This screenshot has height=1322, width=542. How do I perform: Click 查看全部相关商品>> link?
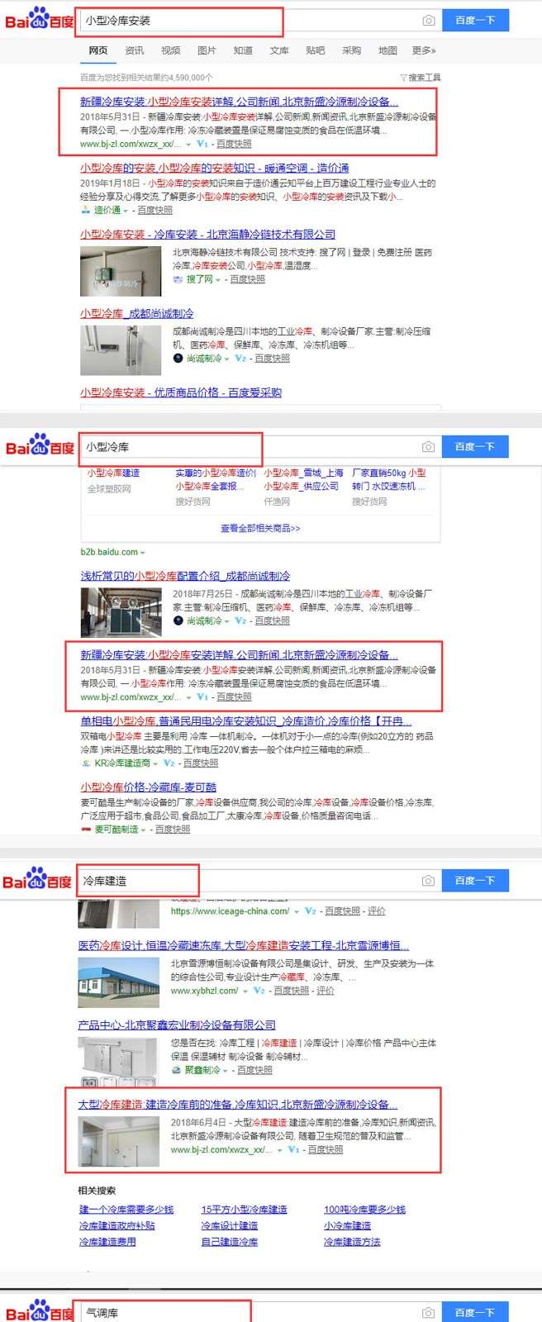tap(260, 528)
